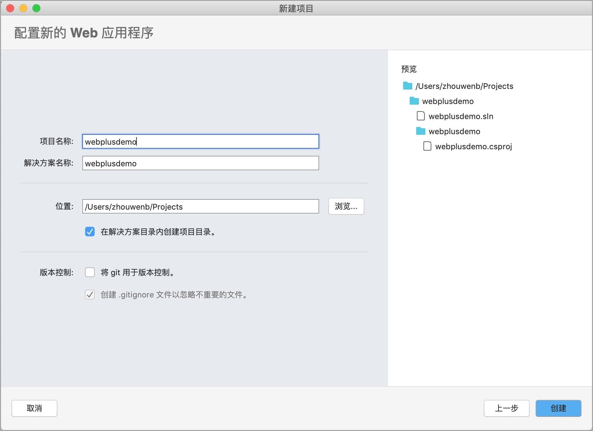Click the file icon next to webplusdemo.sln
Image resolution: width=593 pixels, height=431 pixels.
click(420, 116)
